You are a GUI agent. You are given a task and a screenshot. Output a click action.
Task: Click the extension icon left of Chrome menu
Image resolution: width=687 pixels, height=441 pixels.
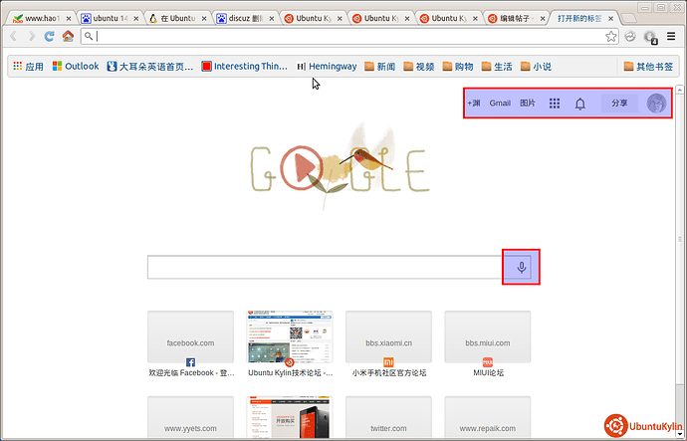pyautogui.click(x=650, y=37)
